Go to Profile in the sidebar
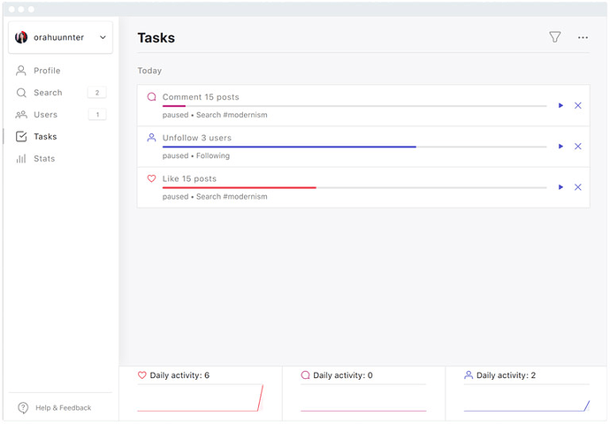Image resolution: width=610 pixels, height=424 pixels. click(47, 71)
